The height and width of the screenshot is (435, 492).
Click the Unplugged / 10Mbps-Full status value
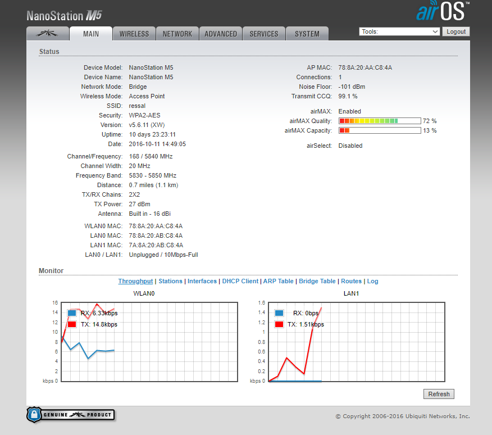click(163, 255)
